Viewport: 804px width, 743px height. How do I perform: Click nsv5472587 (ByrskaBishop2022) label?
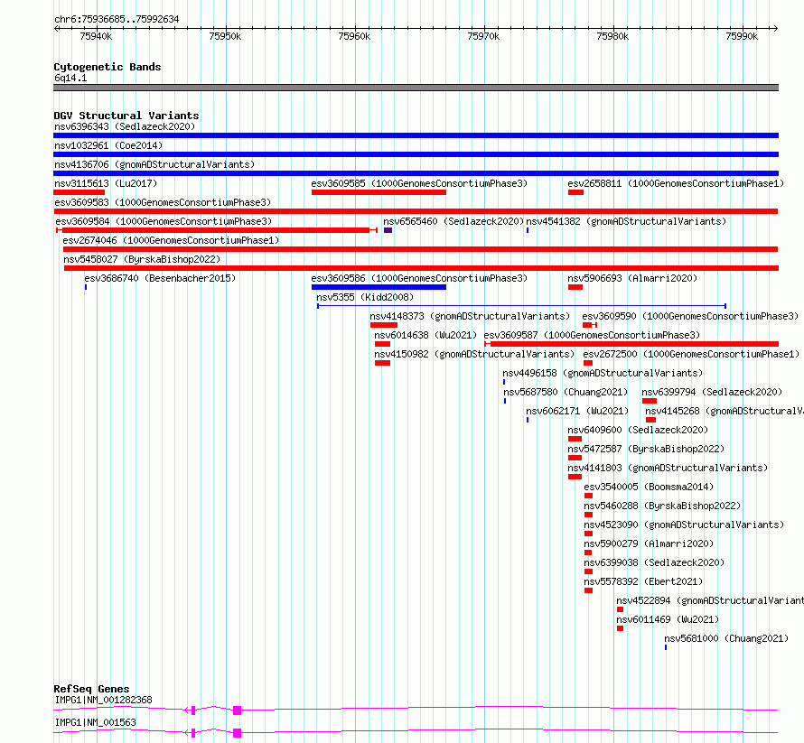point(646,449)
